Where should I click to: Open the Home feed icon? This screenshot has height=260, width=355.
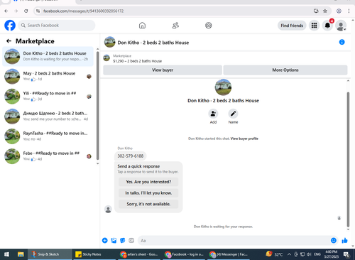click(x=142, y=26)
